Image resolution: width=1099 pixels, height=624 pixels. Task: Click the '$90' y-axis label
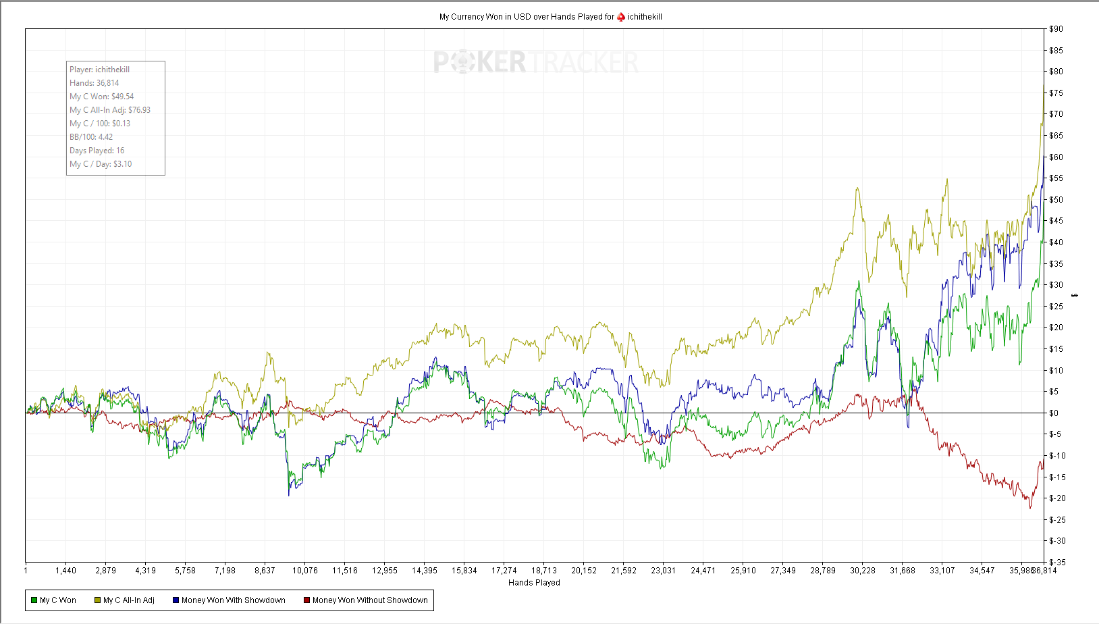1056,29
